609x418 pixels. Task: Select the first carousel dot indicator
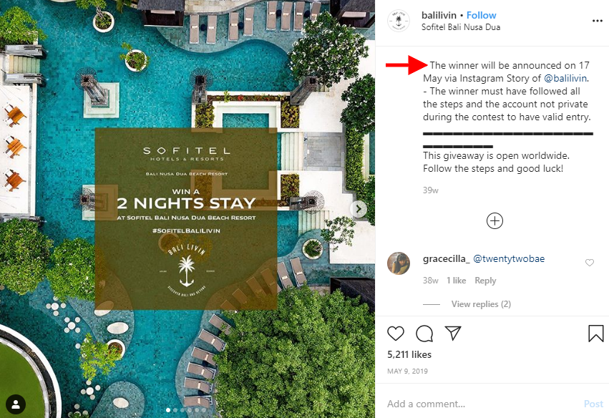click(x=167, y=410)
